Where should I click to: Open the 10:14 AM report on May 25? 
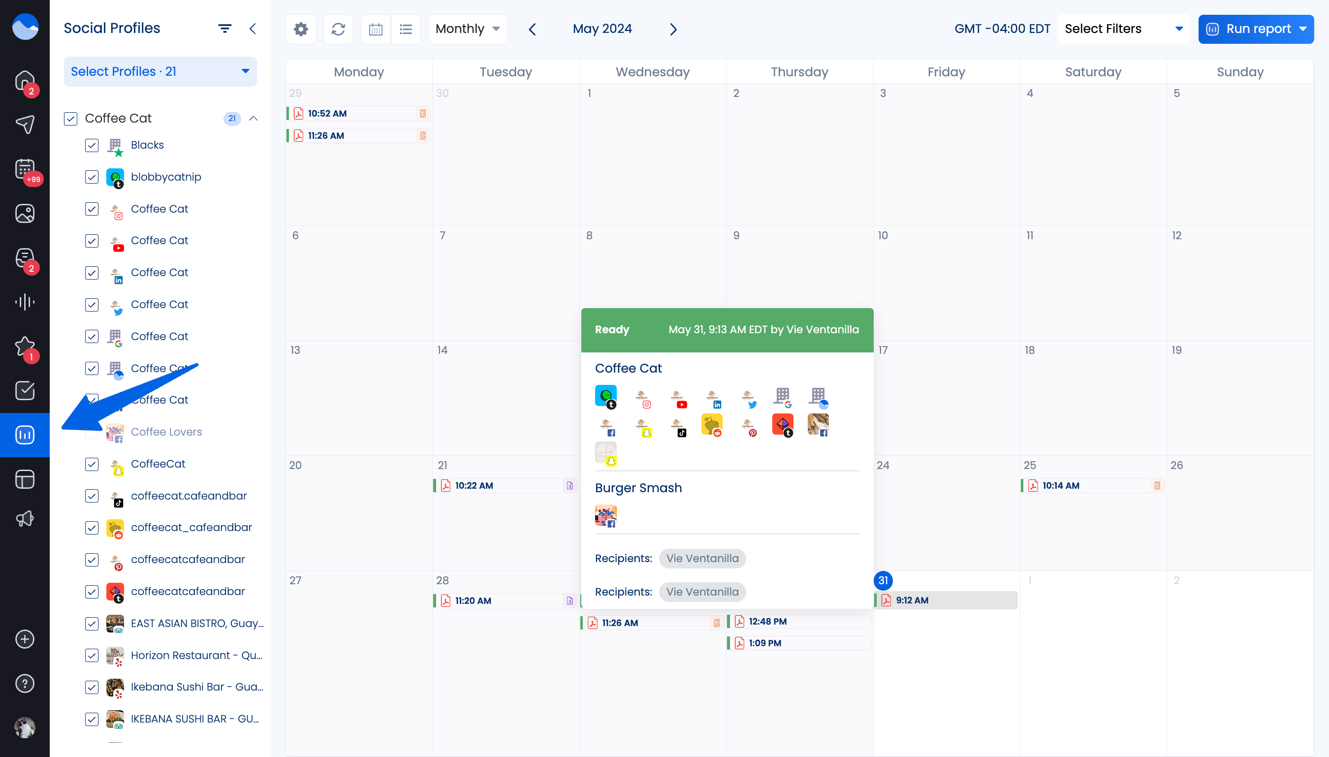1092,486
